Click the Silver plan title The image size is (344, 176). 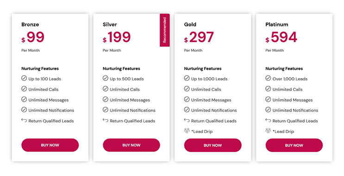[x=110, y=24]
